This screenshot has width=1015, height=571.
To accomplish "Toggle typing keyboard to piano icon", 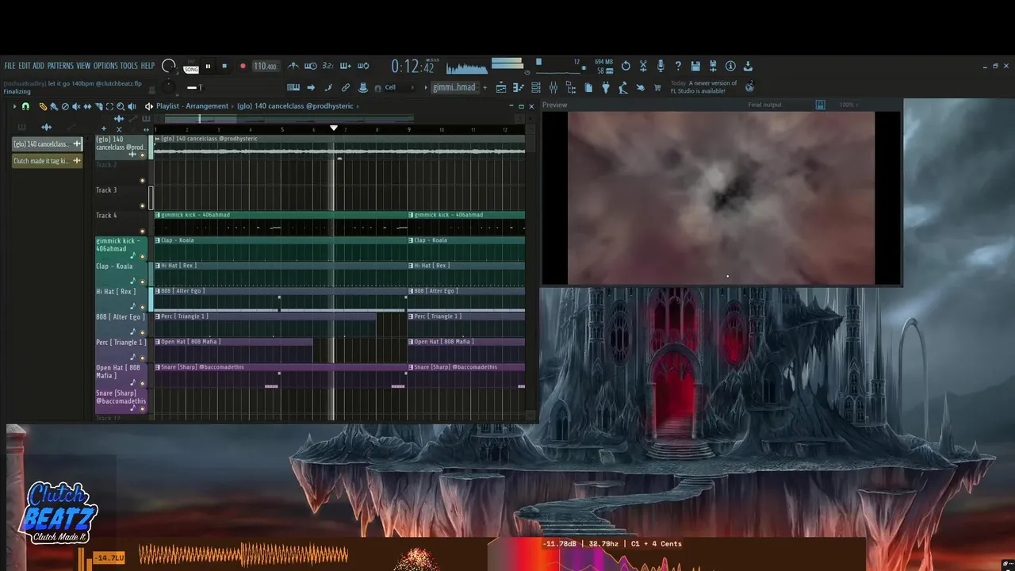I will (x=293, y=87).
